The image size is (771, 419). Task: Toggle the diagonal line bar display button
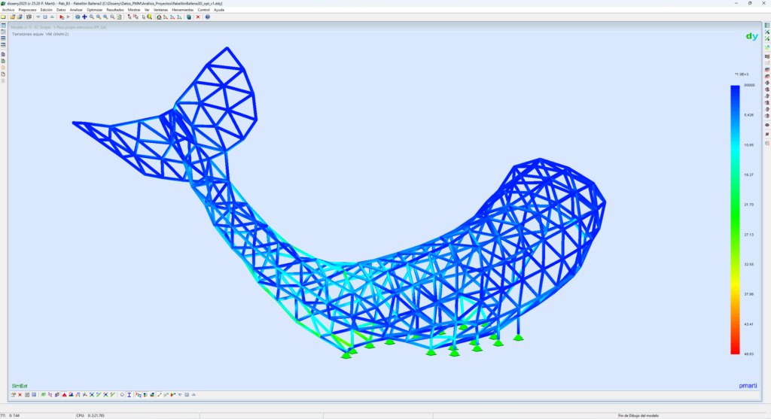pyautogui.click(x=158, y=394)
